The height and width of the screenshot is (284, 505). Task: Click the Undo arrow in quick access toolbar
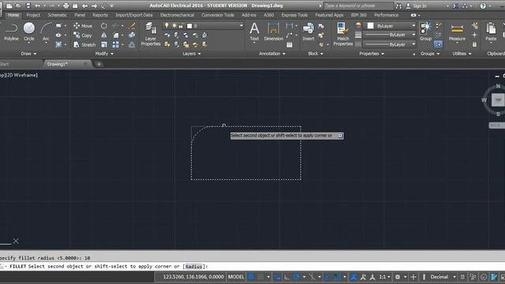(x=38, y=6)
